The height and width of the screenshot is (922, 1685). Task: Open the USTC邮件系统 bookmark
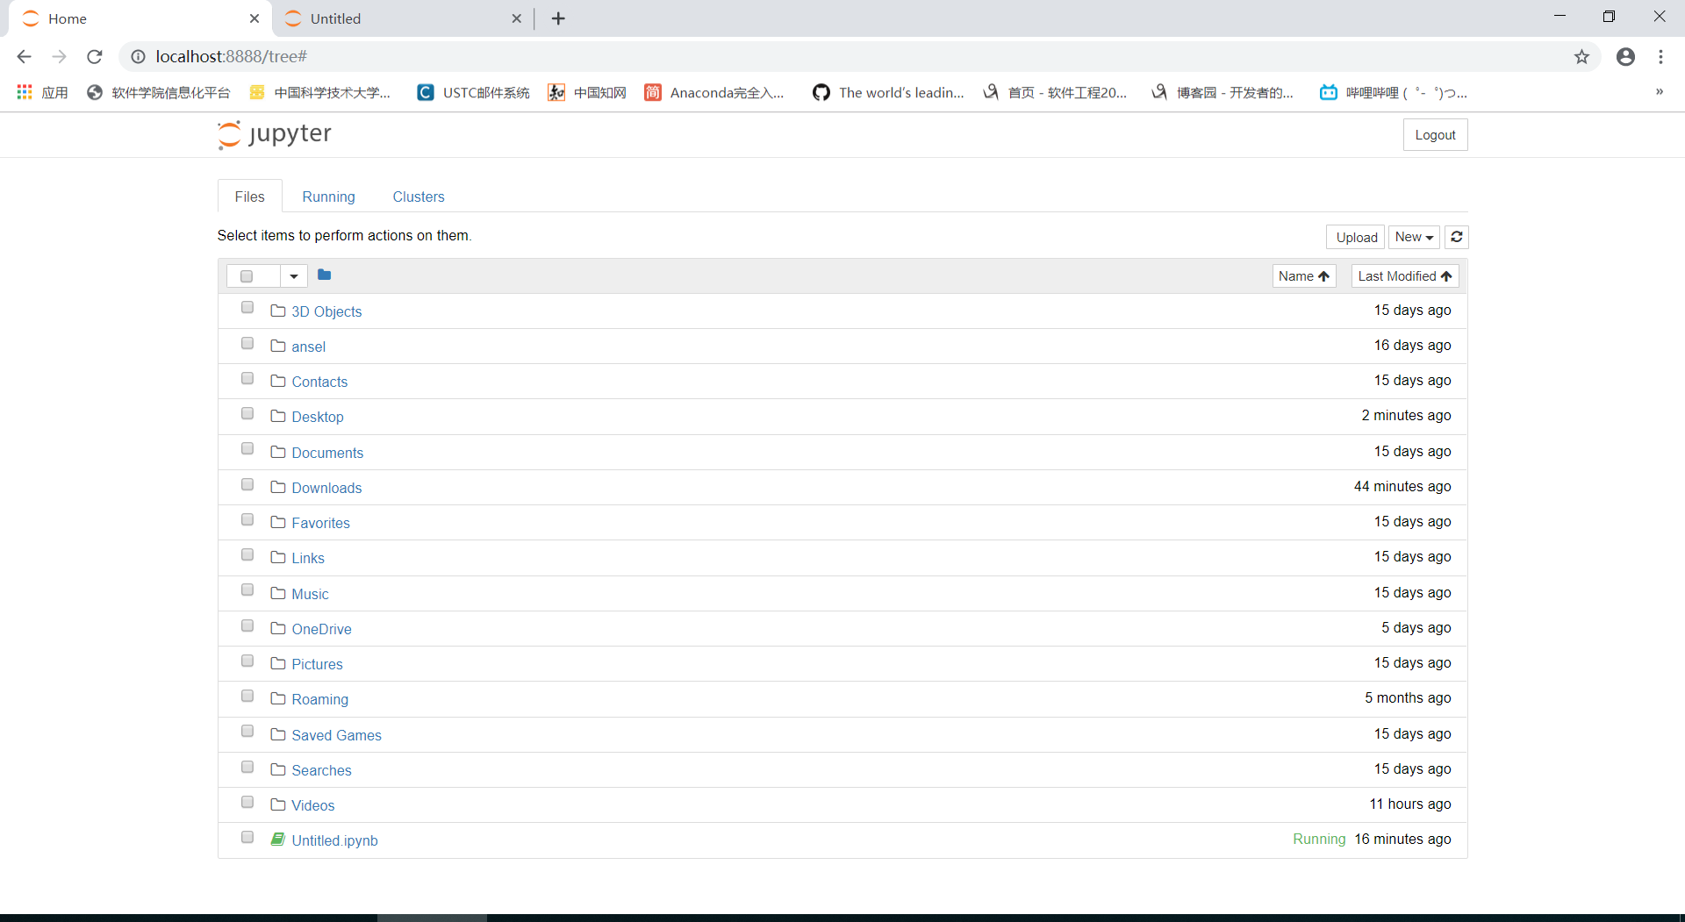pyautogui.click(x=473, y=92)
